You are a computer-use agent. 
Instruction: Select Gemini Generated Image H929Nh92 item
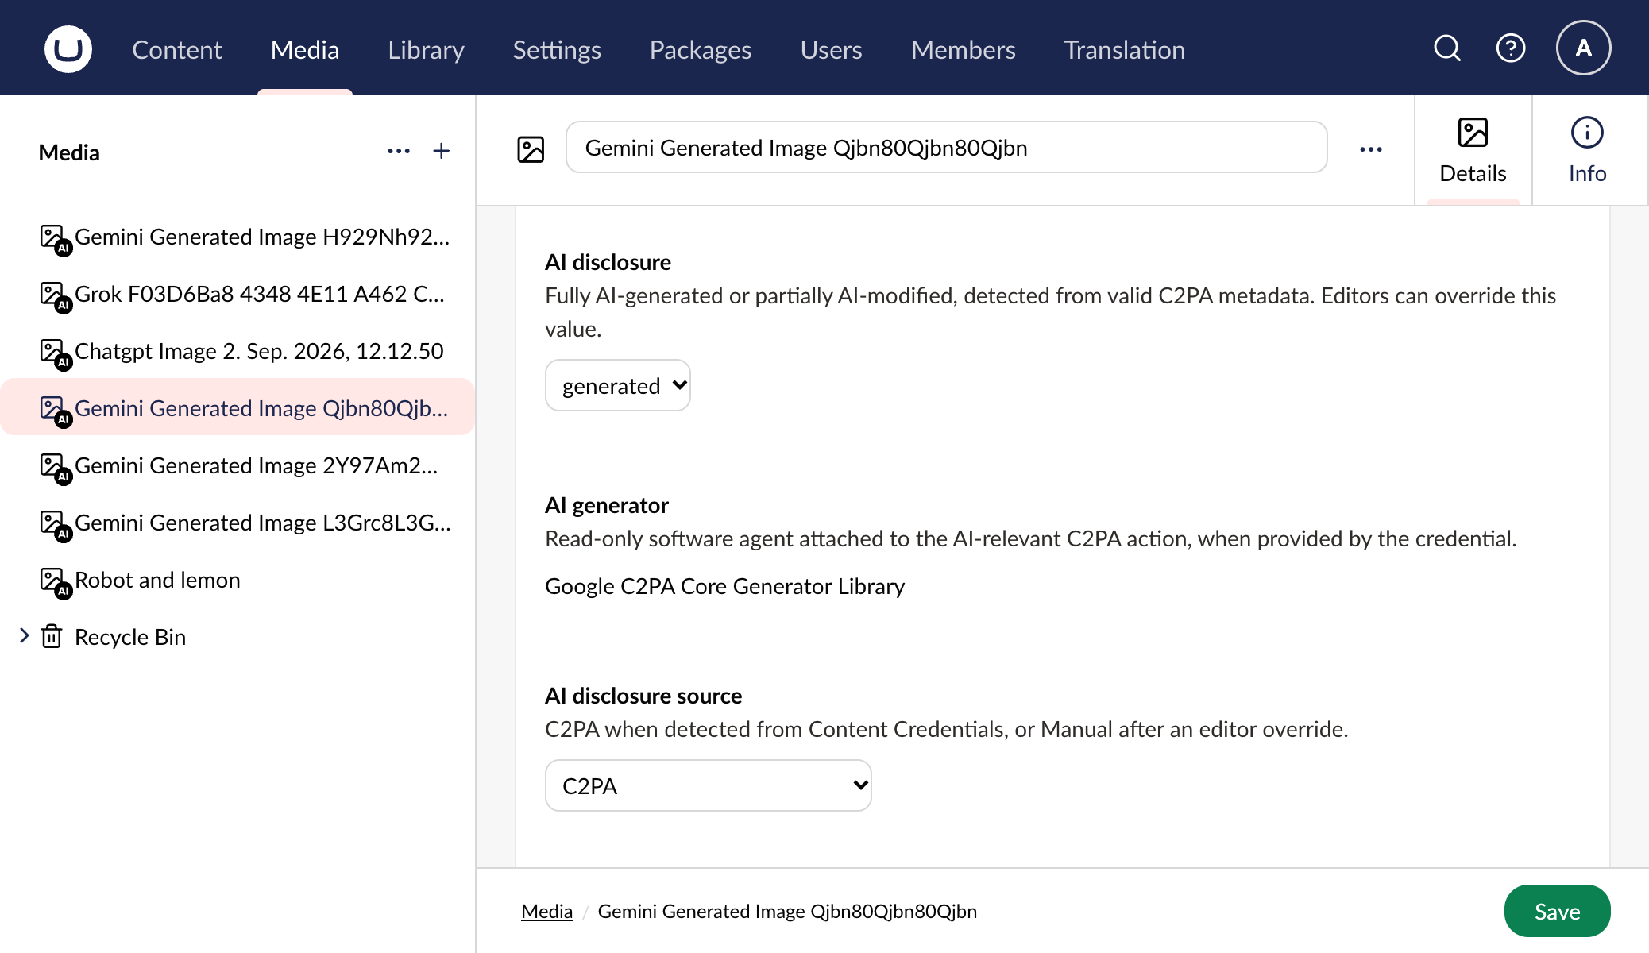coord(238,237)
